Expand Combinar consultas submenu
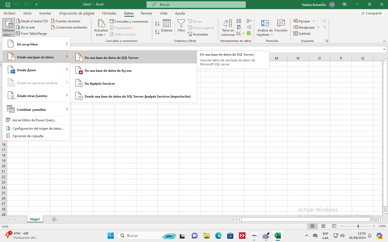This screenshot has width=388, height=242. [36, 110]
